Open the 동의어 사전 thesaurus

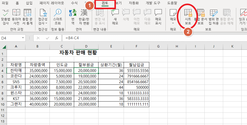[x=16, y=17]
